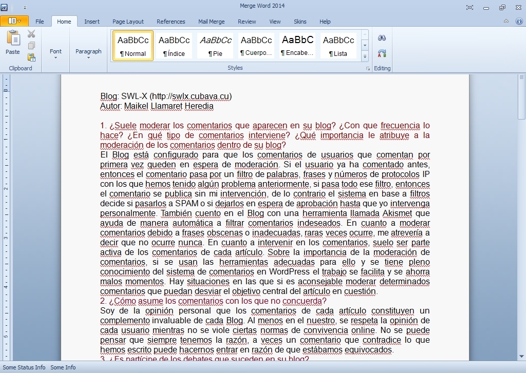Place cursor in 'Autor: Maikel Llamaret Heredia' line
Viewport: 526px width, 373px height.
coord(157,106)
